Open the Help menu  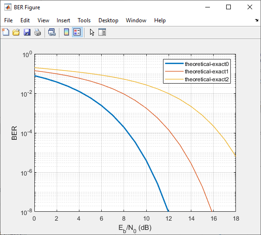[x=160, y=20]
